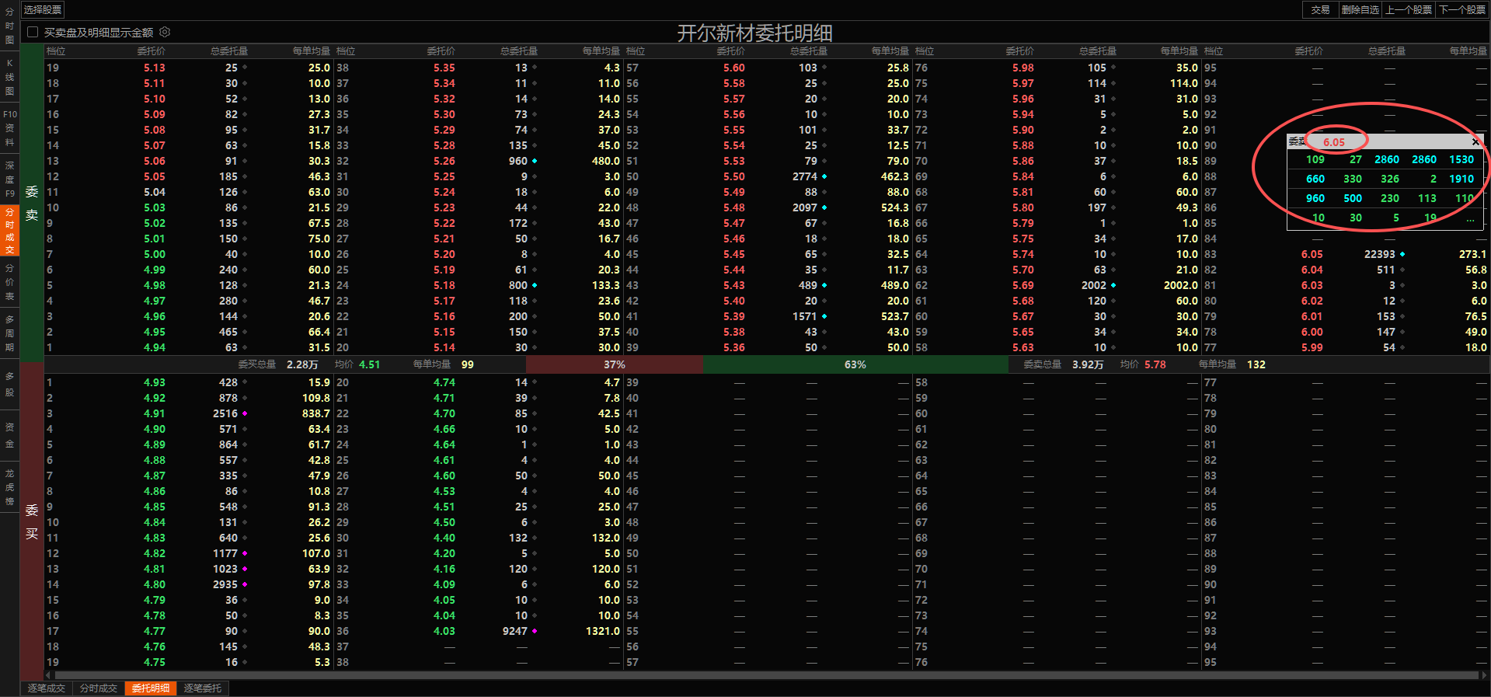Click the 选择股票 button
Screen dimensions: 1491x697
click(x=43, y=9)
